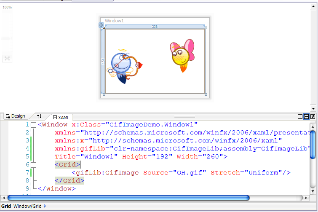Click the Height="192" attribute

coord(147,156)
